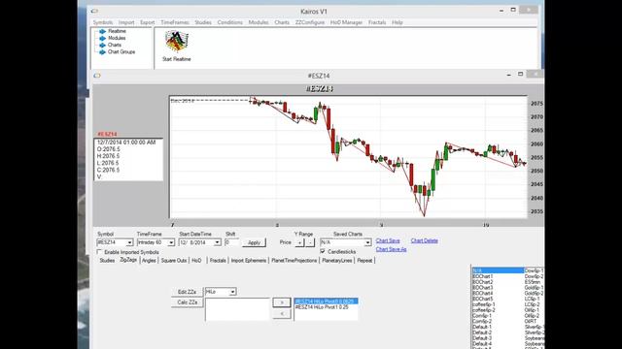Select the Modules tree node
The image size is (622, 349).
(117, 38)
